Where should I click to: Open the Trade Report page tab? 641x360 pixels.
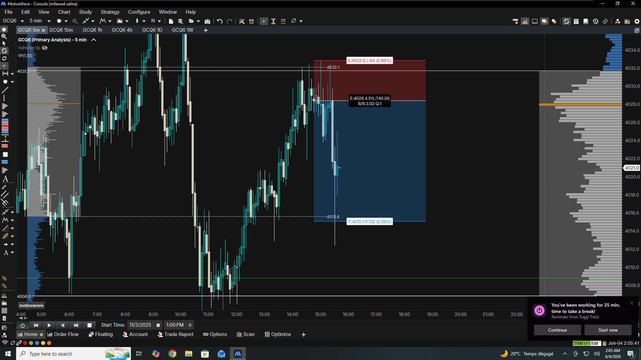175,334
